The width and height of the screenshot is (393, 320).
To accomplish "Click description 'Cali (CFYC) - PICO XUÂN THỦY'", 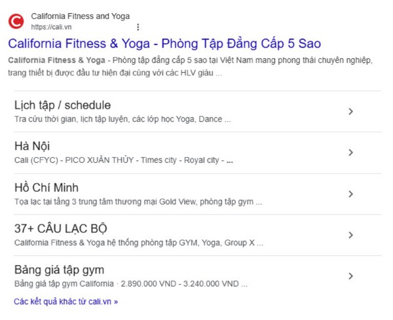I will (124, 160).
